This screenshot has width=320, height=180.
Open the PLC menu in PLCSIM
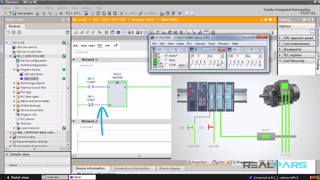coord(189,43)
